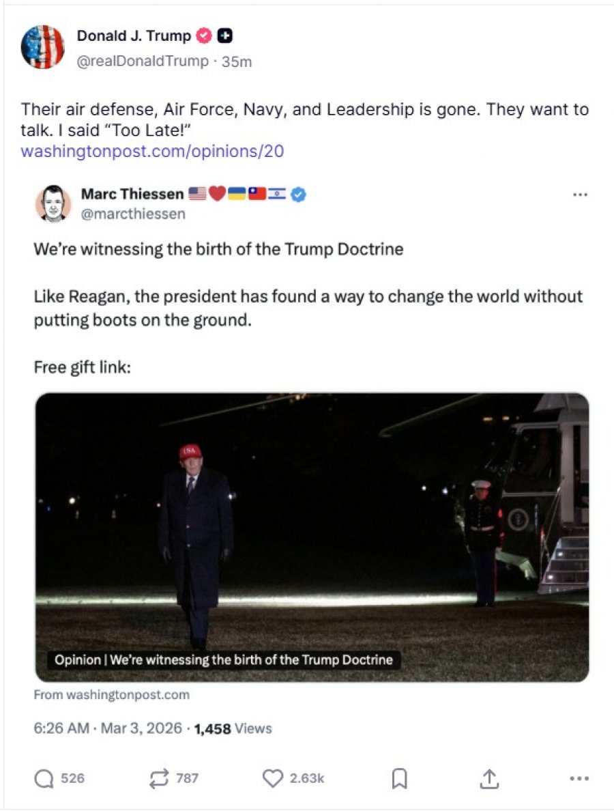The image size is (614, 811).
Task: Open the share upload icon
Action: pyautogui.click(x=489, y=778)
